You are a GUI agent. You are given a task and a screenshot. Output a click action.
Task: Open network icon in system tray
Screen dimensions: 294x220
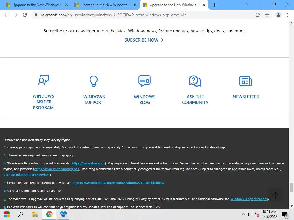pos(250,214)
